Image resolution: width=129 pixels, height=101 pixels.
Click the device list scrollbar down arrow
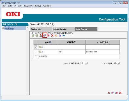[x=27, y=94]
